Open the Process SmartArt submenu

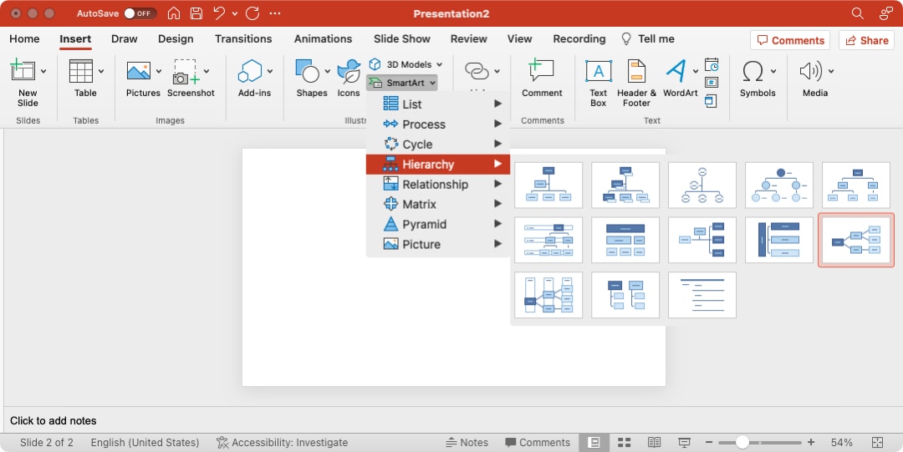[438, 124]
